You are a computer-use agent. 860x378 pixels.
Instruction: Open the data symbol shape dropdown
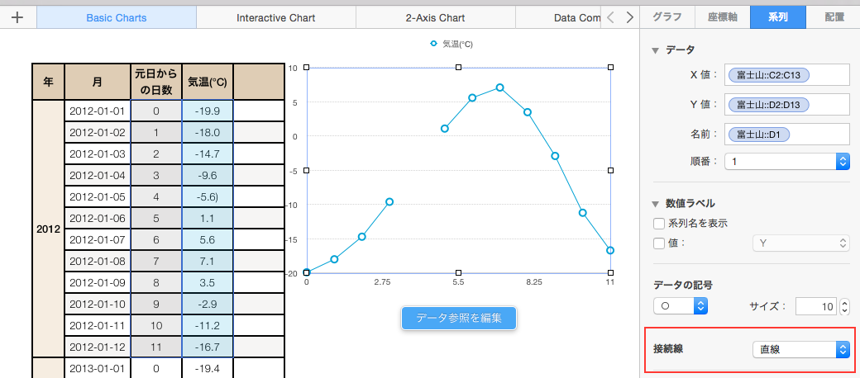700,306
